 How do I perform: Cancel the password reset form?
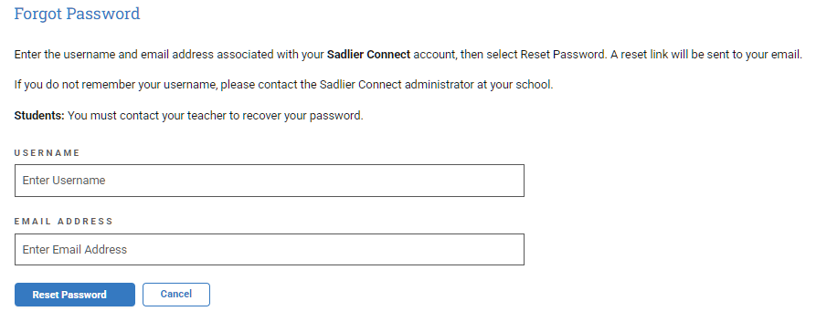176,294
